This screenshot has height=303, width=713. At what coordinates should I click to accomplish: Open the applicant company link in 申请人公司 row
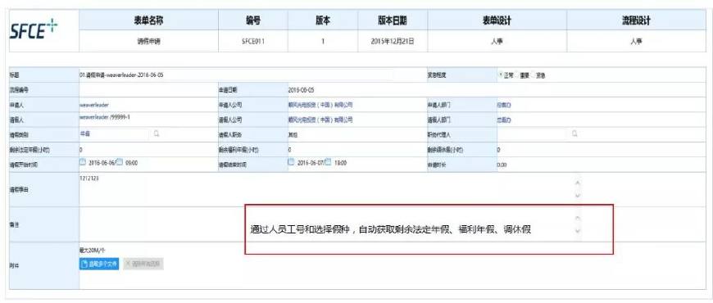[320, 105]
